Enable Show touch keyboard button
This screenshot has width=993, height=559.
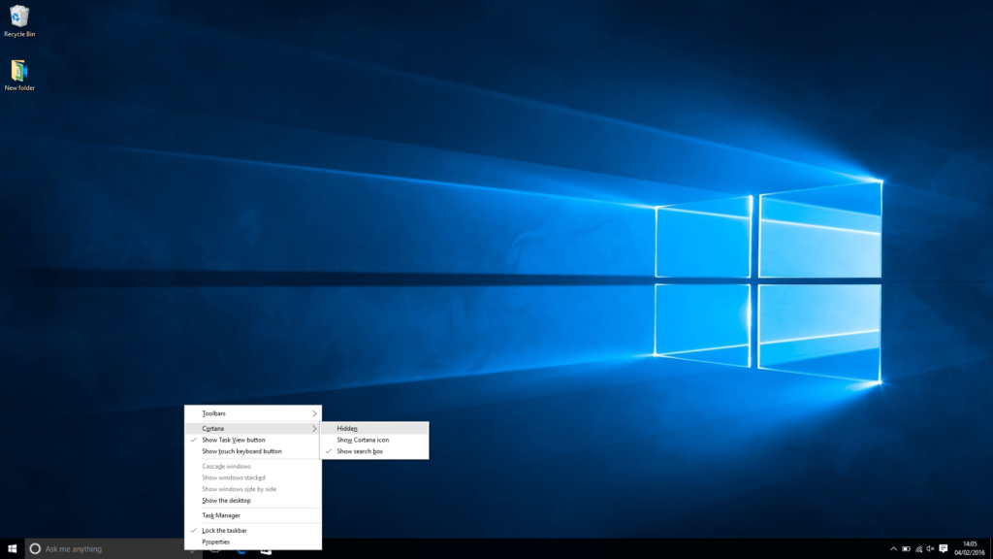click(x=253, y=451)
